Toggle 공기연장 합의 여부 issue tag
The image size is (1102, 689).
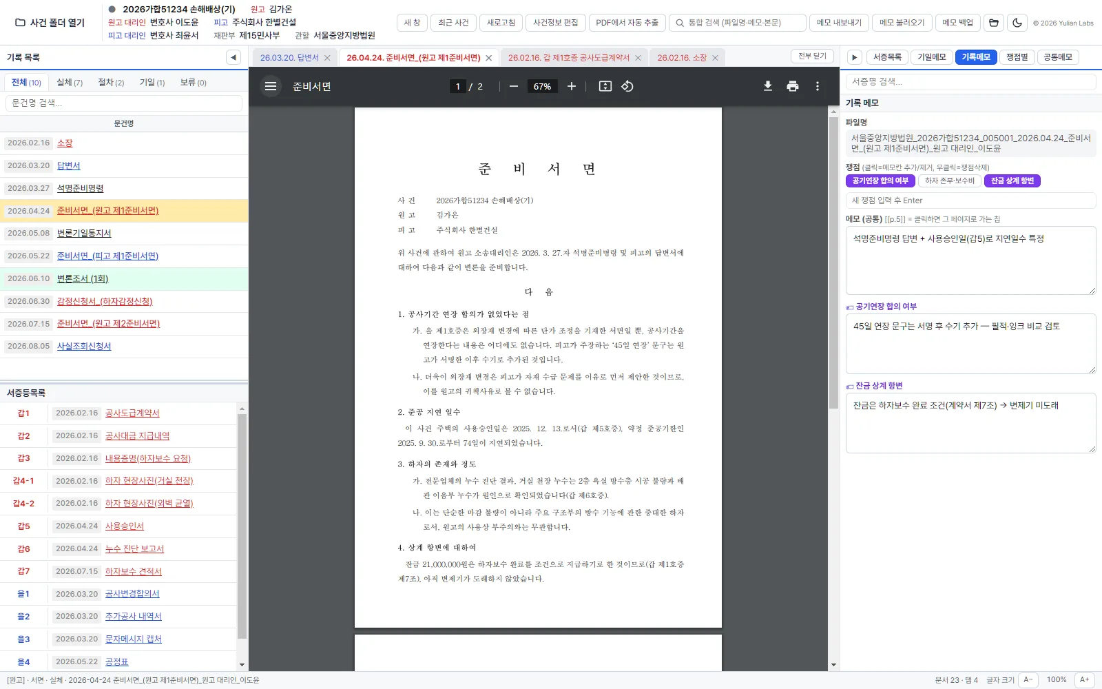(880, 181)
